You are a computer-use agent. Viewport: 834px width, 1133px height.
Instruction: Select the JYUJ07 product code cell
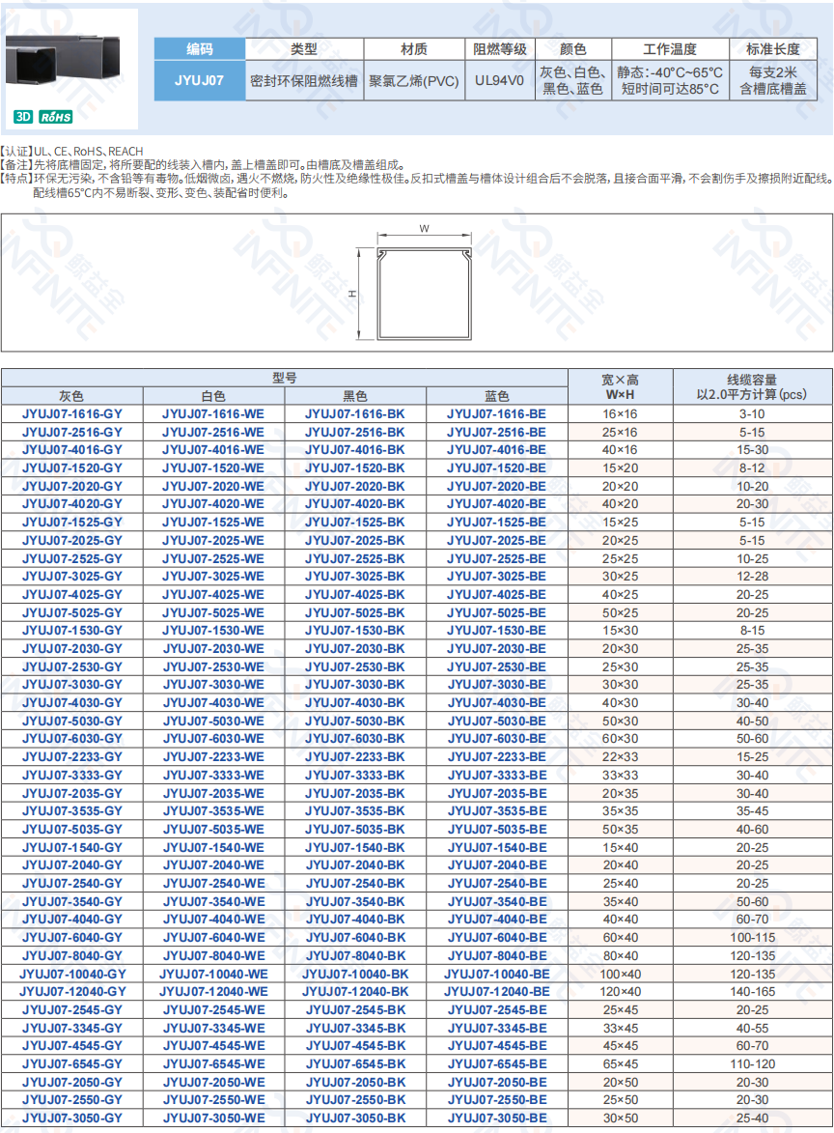coord(199,81)
